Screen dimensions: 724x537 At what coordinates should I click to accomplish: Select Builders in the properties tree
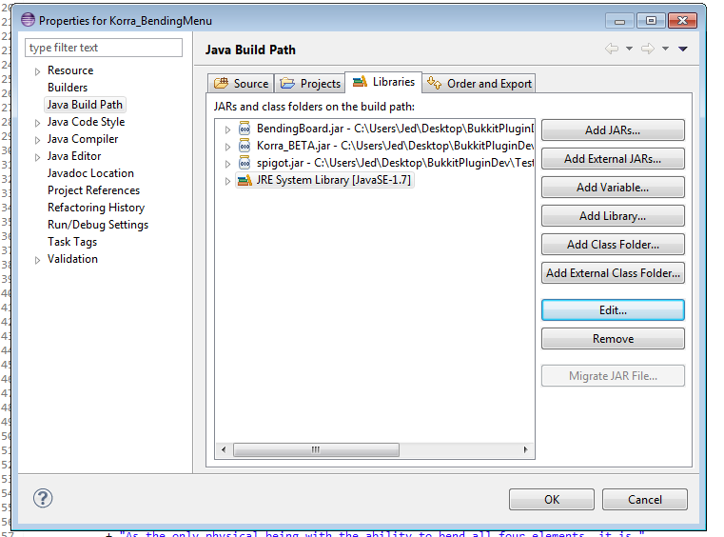[x=68, y=88]
